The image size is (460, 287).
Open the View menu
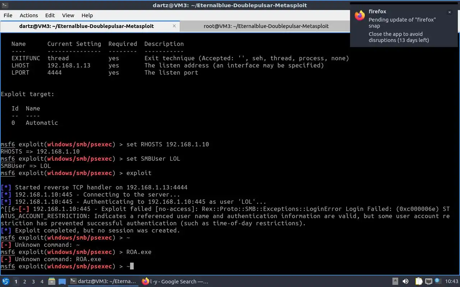68,15
